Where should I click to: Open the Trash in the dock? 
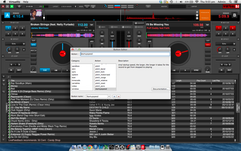point(168,147)
